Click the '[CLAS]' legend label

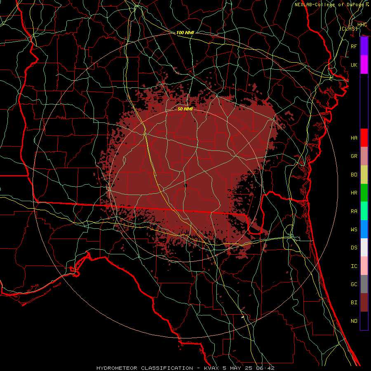click(x=348, y=28)
